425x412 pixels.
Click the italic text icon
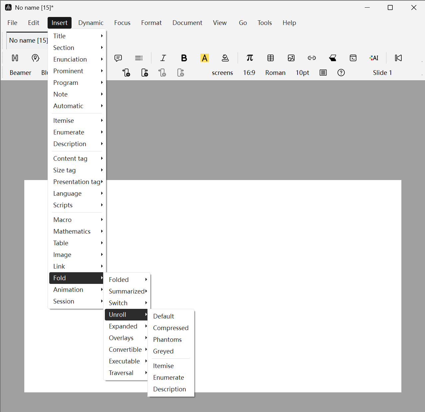(163, 58)
